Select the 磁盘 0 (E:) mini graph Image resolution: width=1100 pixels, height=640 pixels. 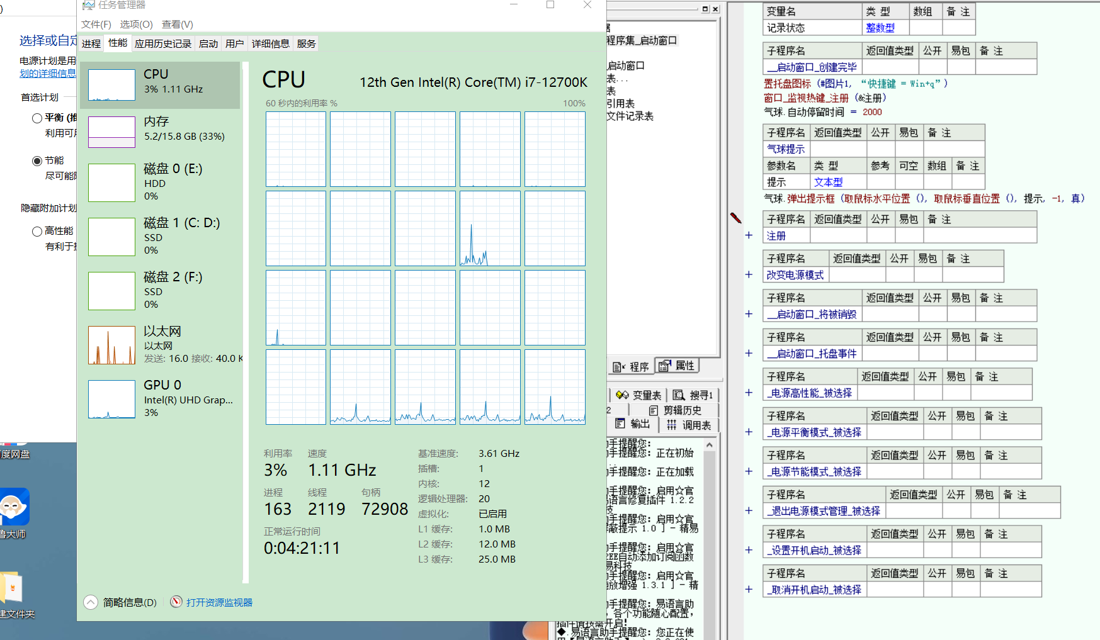click(111, 182)
